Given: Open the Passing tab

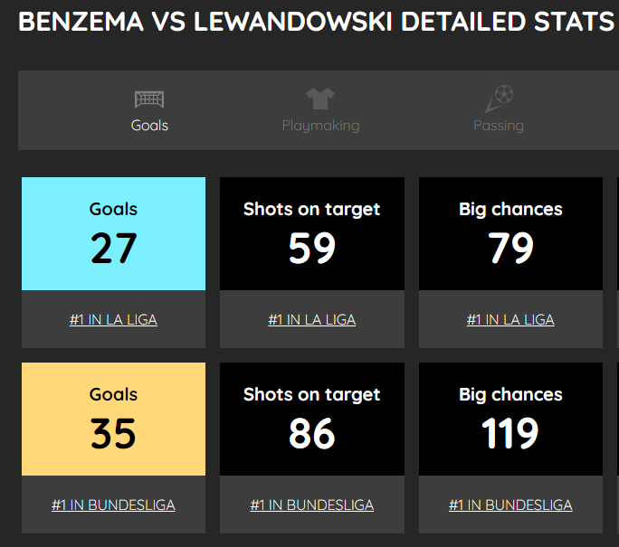Looking at the screenshot, I should (499, 110).
